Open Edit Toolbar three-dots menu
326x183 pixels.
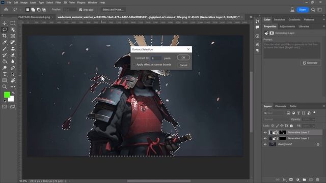(x=13, y=87)
